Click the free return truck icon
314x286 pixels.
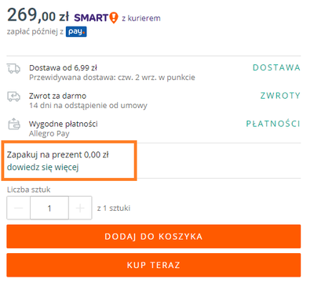13,96
